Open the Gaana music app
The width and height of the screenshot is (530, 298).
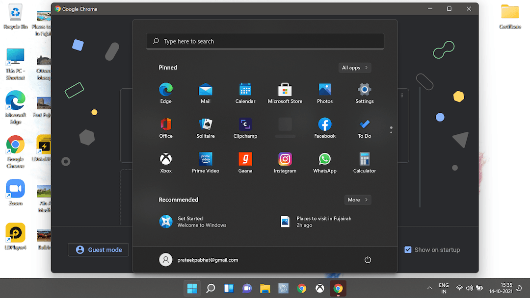pyautogui.click(x=245, y=163)
